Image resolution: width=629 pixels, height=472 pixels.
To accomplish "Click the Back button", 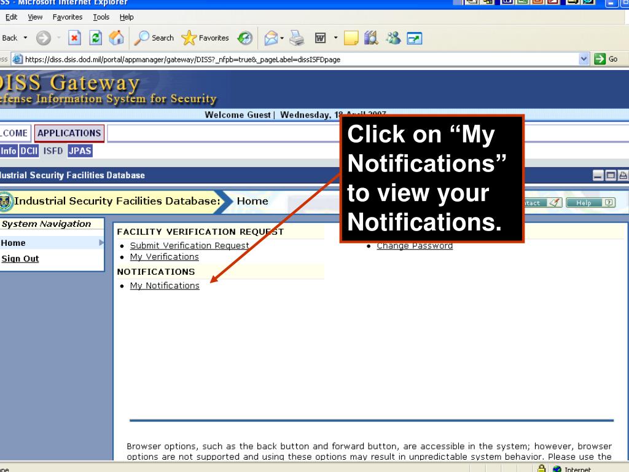I will [x=10, y=37].
